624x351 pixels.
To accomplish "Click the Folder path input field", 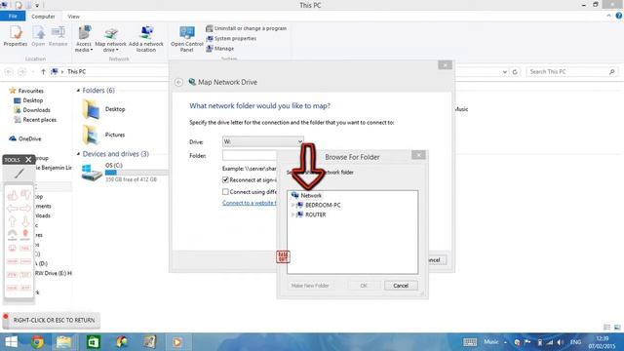I will (x=250, y=156).
